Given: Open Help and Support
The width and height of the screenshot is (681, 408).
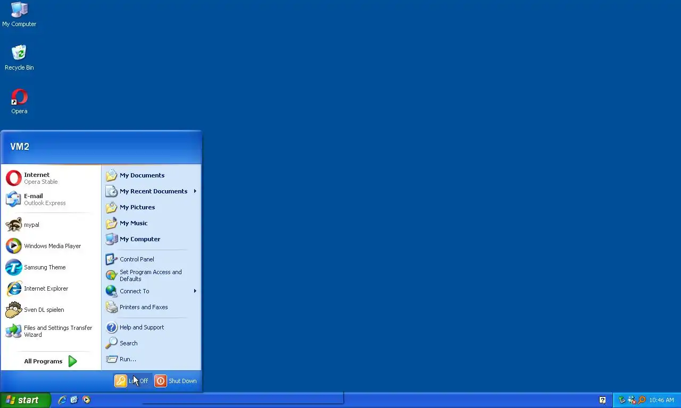Looking at the screenshot, I should coord(151,327).
